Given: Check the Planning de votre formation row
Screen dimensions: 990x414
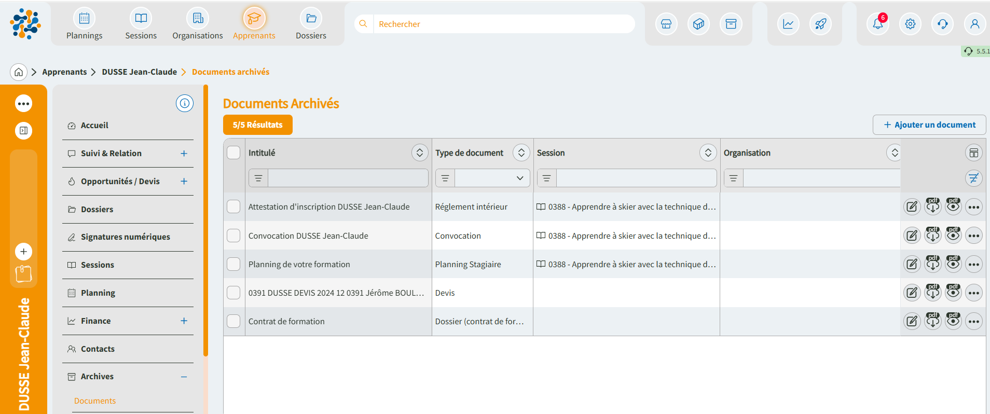Looking at the screenshot, I should point(233,264).
